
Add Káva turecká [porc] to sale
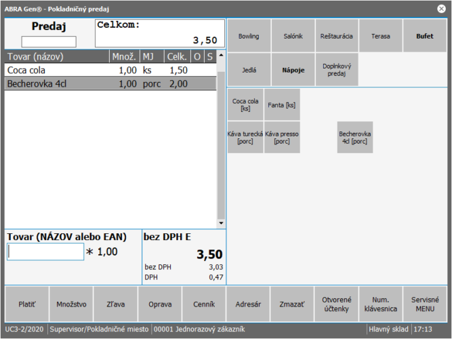245,138
